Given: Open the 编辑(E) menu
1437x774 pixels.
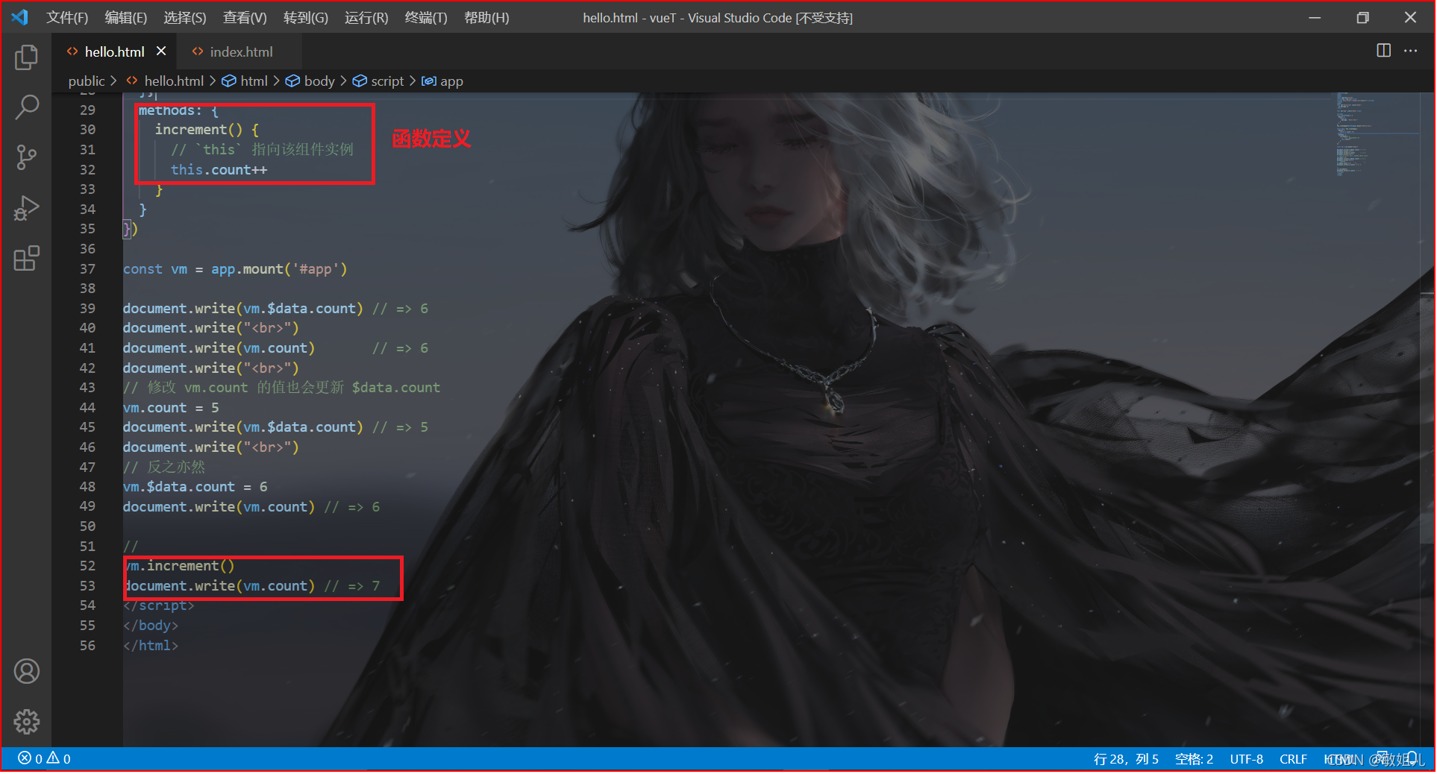Looking at the screenshot, I should tap(126, 17).
